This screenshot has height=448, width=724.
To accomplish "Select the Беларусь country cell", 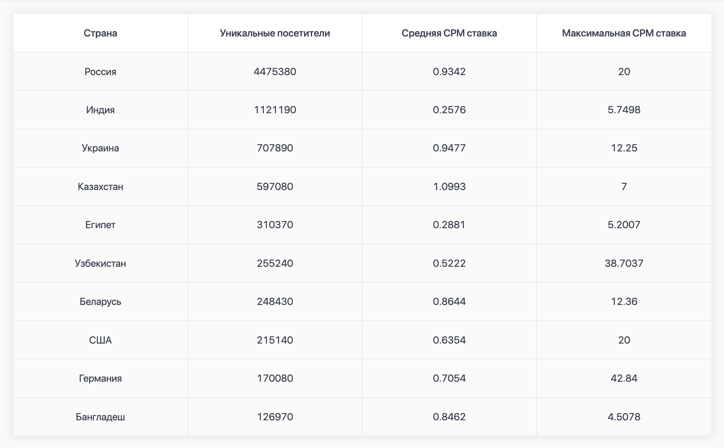I will pyautogui.click(x=100, y=302).
